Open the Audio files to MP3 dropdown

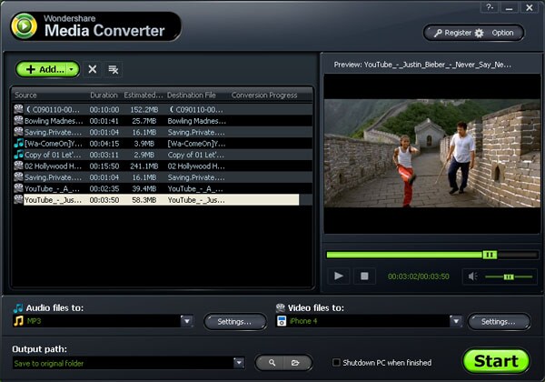pos(186,321)
